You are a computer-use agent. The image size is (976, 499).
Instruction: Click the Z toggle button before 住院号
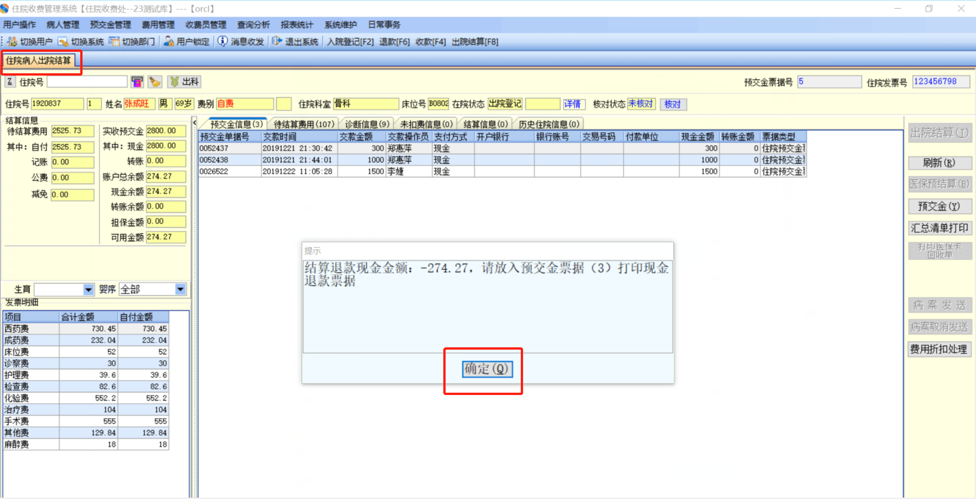10,82
